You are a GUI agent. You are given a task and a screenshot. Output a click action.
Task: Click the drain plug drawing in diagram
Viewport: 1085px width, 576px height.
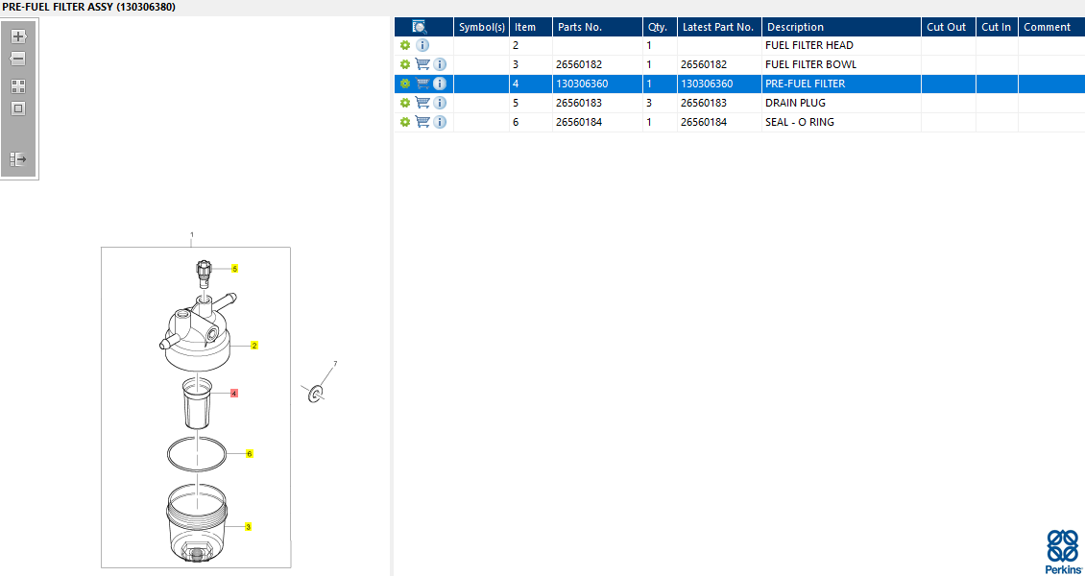click(204, 274)
